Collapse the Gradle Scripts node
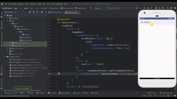 (x=5, y=57)
